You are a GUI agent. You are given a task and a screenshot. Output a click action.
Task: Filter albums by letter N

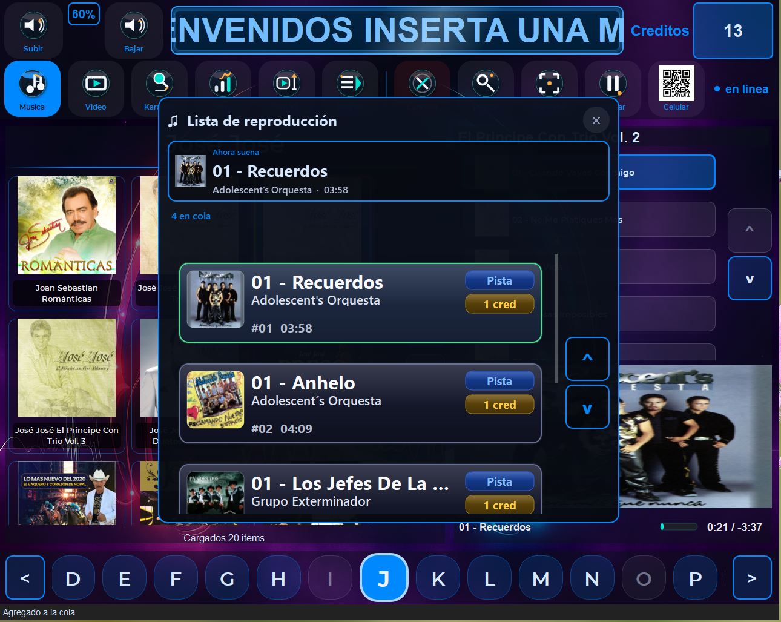592,579
